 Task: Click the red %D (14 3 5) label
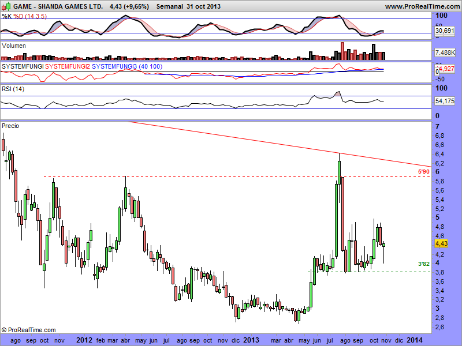(x=30, y=16)
